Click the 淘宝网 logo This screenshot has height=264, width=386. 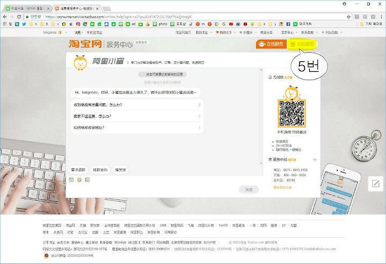point(85,44)
